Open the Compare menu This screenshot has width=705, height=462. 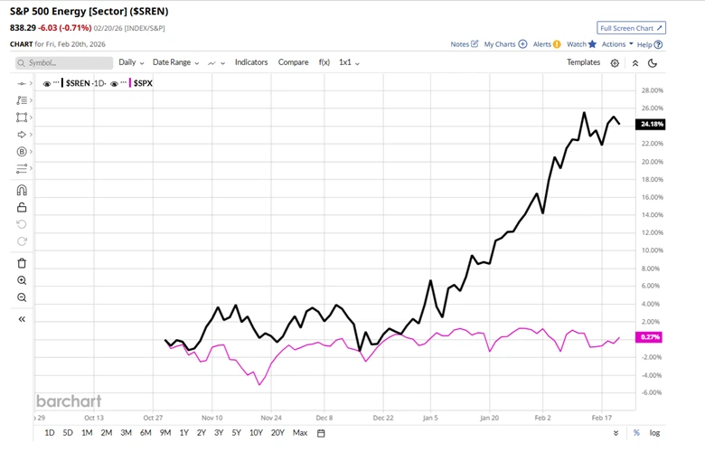[x=293, y=62]
